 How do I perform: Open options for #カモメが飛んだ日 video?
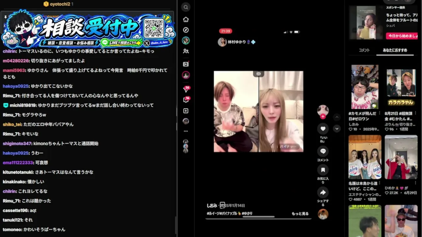point(379,113)
